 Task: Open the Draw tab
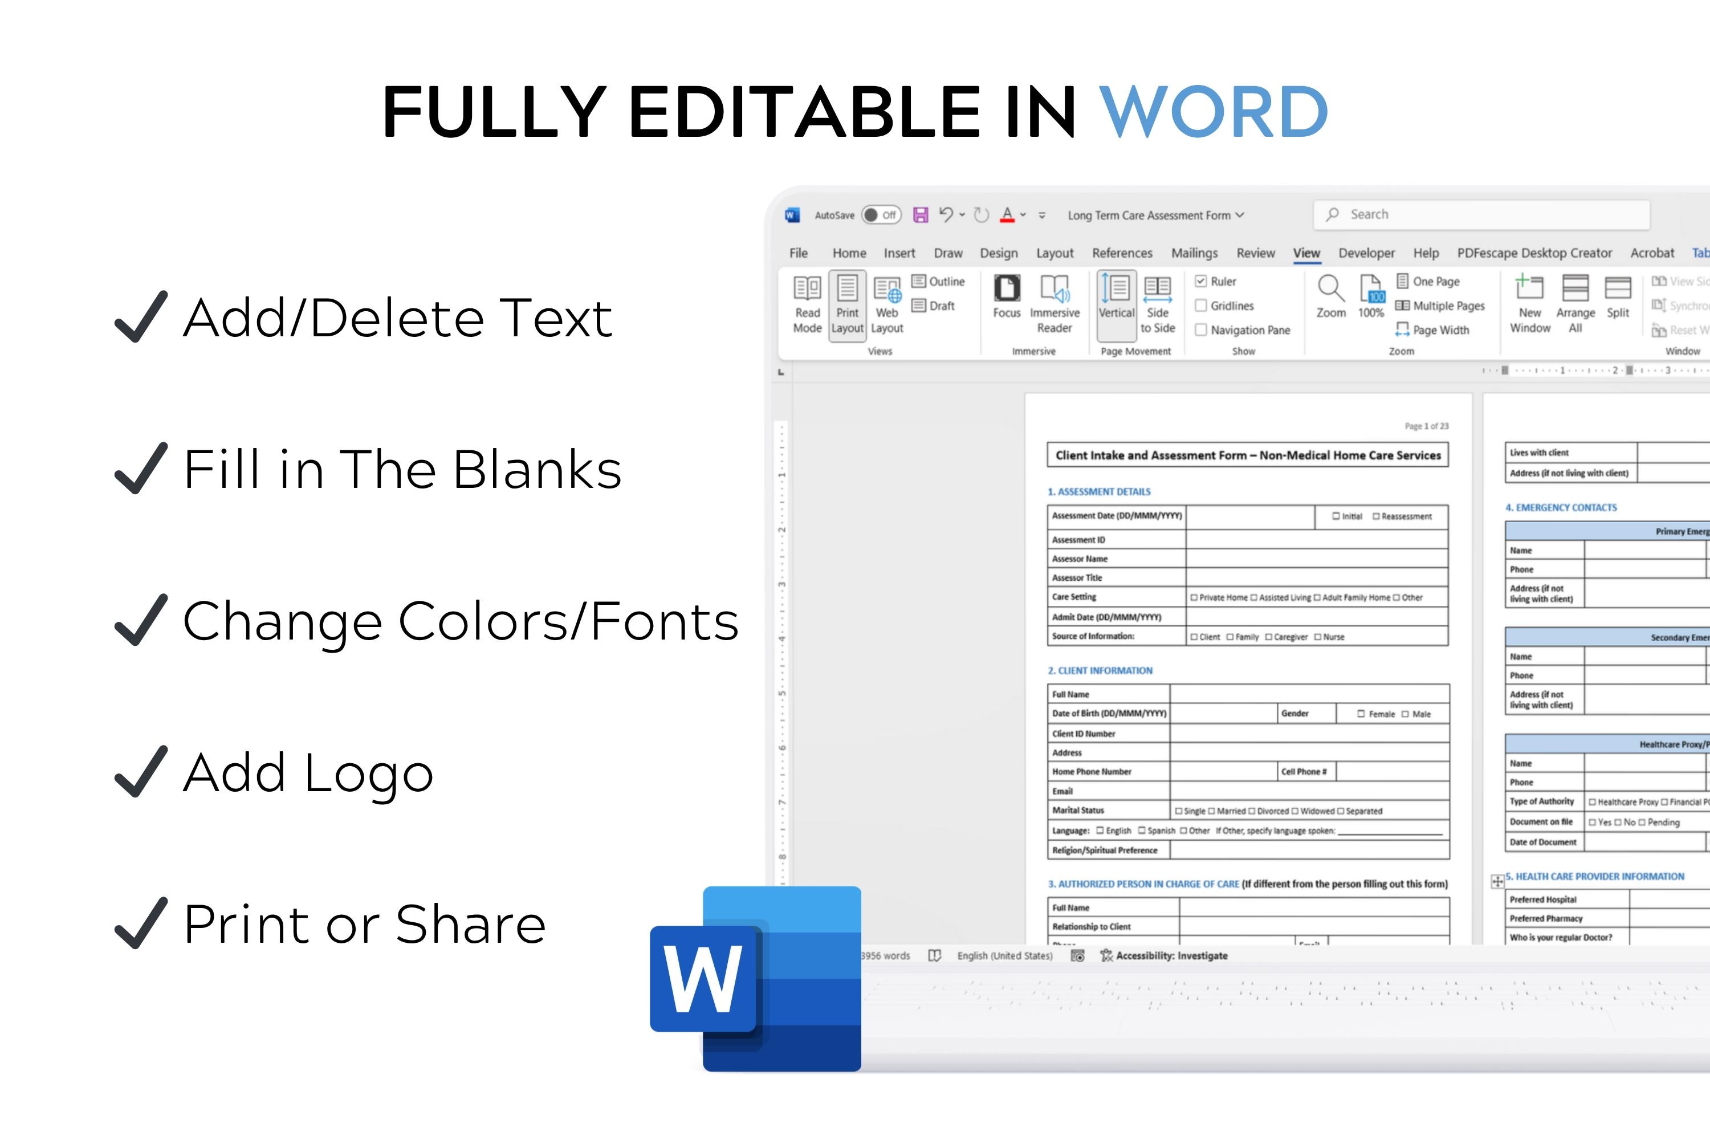coord(948,253)
